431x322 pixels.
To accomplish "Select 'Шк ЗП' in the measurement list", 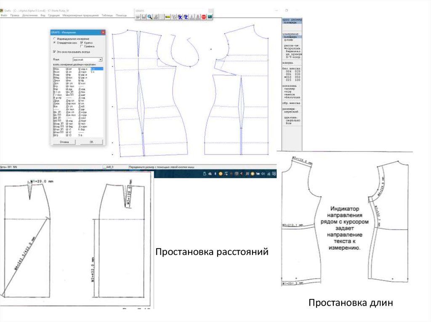I will point(57,112).
